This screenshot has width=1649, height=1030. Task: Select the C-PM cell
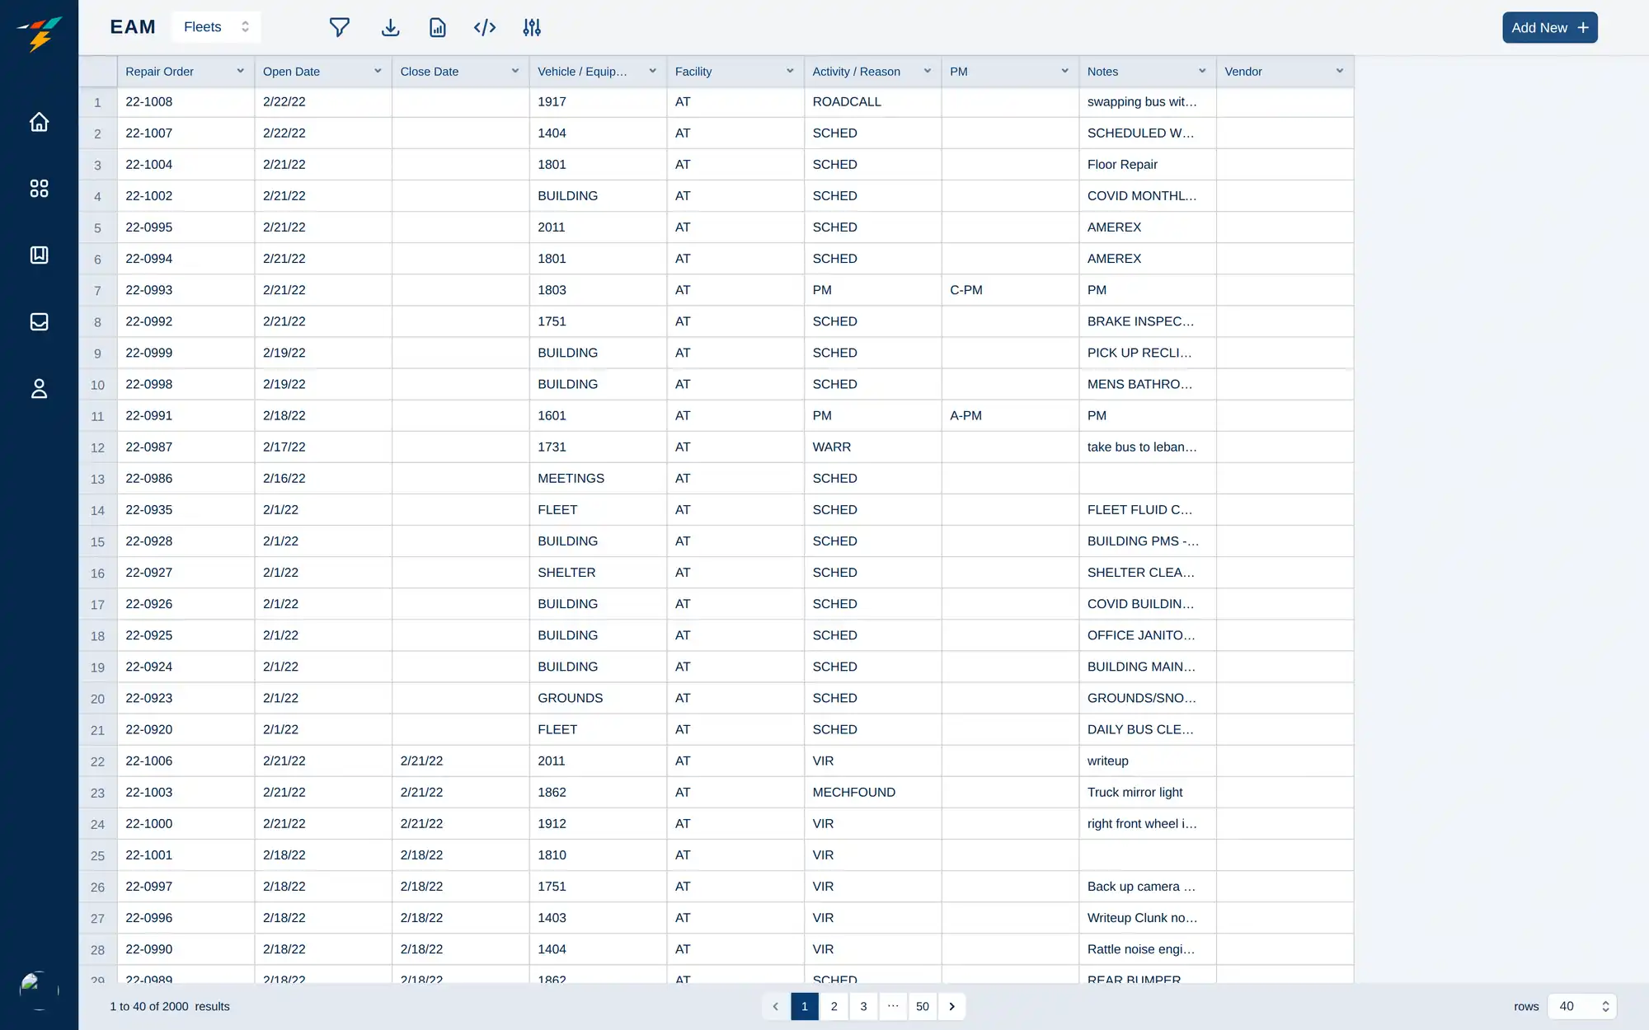click(x=1010, y=290)
